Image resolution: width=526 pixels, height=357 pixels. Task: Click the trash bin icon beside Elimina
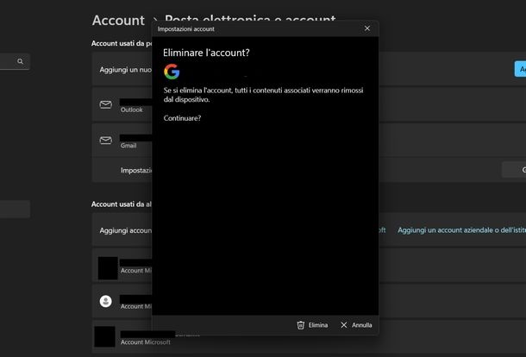coord(301,325)
